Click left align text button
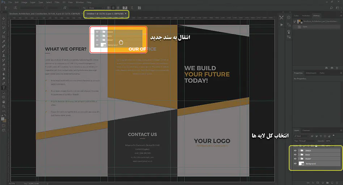 tap(109, 8)
